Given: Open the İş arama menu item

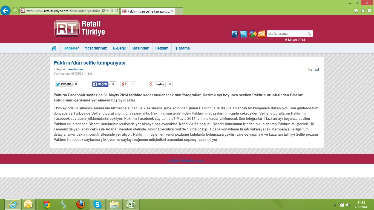Looking at the screenshot, I should tap(182, 48).
